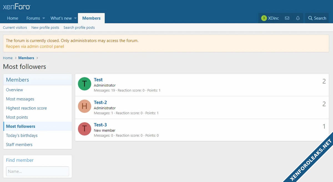Open the inbox envelope icon

(x=287, y=18)
